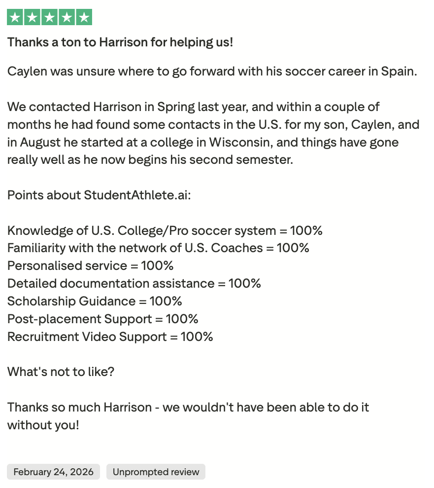Click the 'What's not to like?' text
Screen dimensions: 434x488
61,372
